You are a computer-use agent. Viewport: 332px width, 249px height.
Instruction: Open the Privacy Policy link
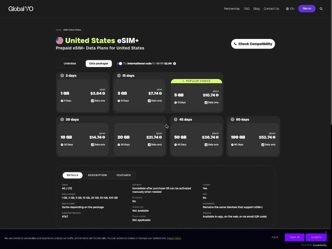[x=174, y=238]
